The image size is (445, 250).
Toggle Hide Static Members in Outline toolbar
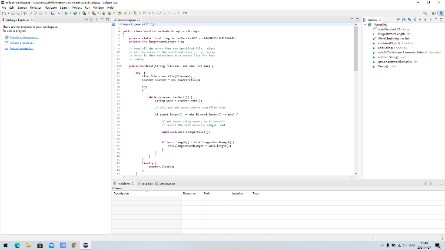pyautogui.click(x=415, y=20)
